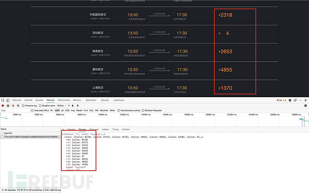Image resolution: width=309 pixels, height=193 pixels.
Task: Open the request Headers tab
Action: tap(71, 129)
